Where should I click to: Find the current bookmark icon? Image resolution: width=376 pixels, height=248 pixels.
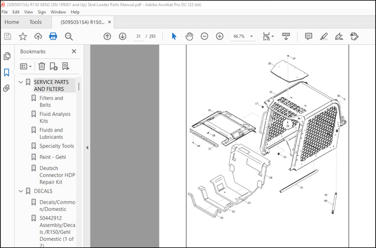pos(65,66)
